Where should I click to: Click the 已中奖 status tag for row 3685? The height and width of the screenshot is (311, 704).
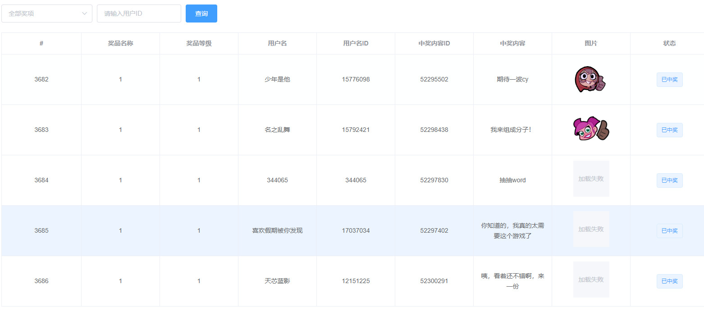[669, 231]
